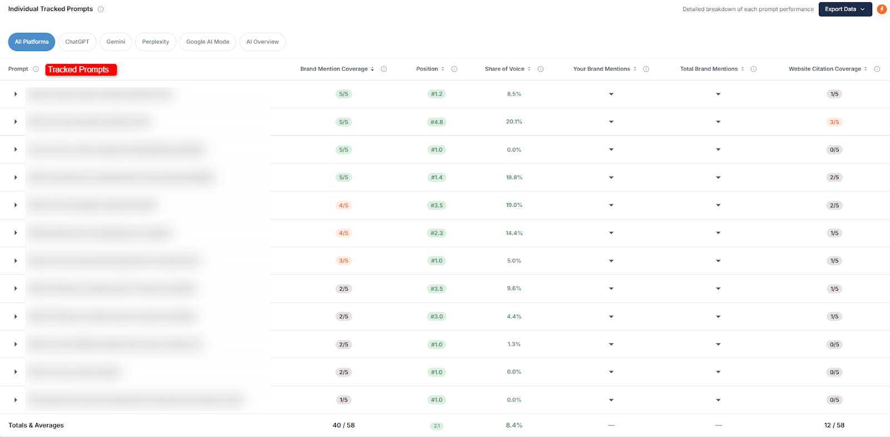Switch to the ChatGPT platform tab
The height and width of the screenshot is (437, 890).
77,42
